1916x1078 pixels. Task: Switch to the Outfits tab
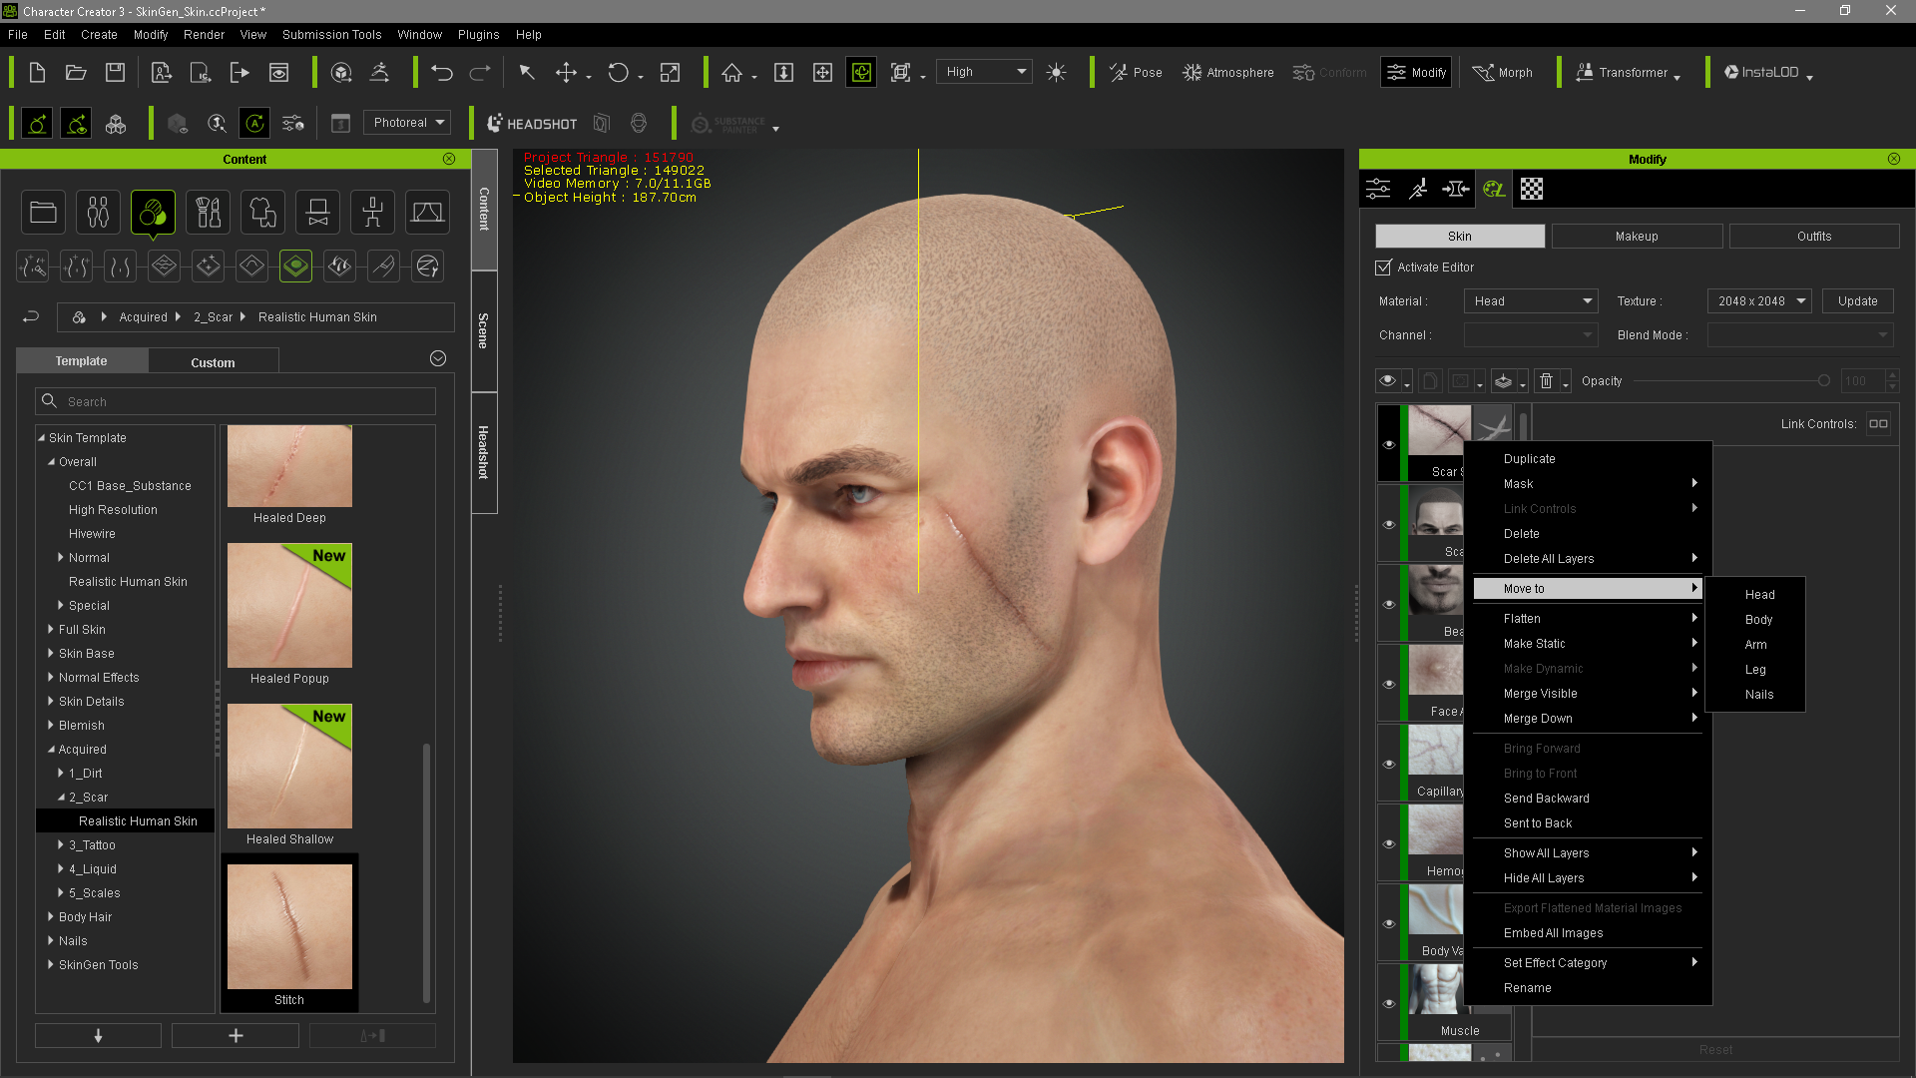tap(1814, 237)
